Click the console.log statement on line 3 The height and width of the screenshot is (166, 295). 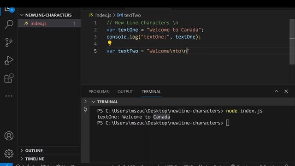click(x=153, y=37)
